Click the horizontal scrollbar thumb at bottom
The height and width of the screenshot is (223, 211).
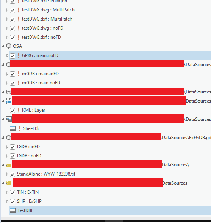pos(114,221)
